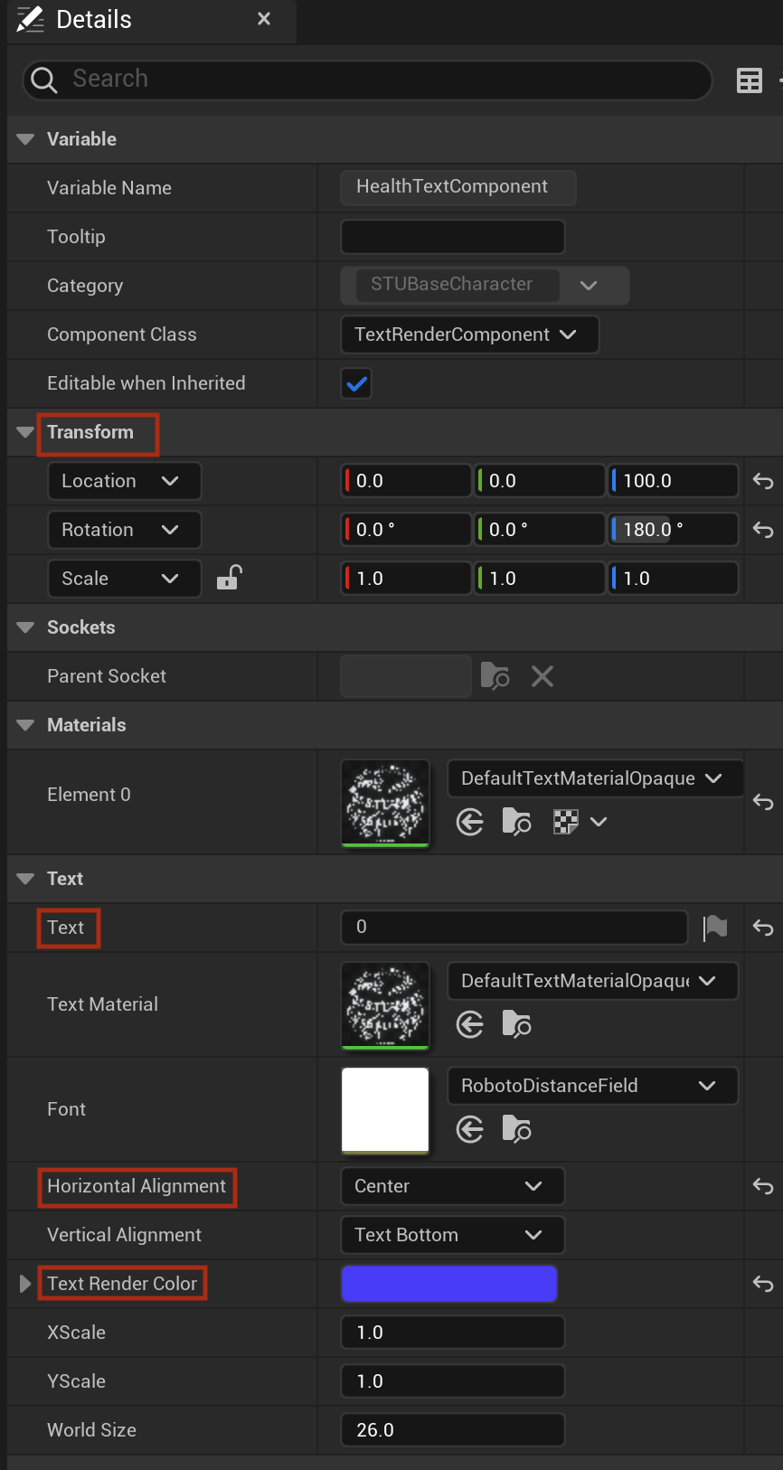
Task: Open Horizontal Alignment Center dropdown
Action: pyautogui.click(x=452, y=1186)
